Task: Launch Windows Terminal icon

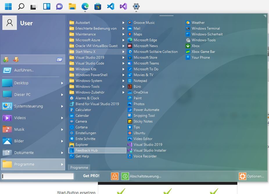Action: click(188, 28)
